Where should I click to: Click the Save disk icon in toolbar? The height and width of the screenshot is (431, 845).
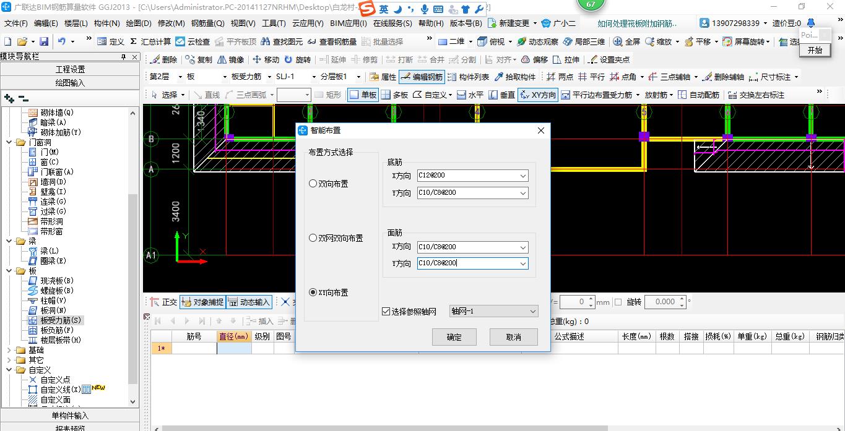point(44,41)
